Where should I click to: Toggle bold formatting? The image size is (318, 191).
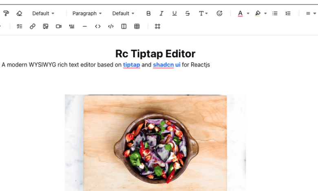tap(148, 13)
